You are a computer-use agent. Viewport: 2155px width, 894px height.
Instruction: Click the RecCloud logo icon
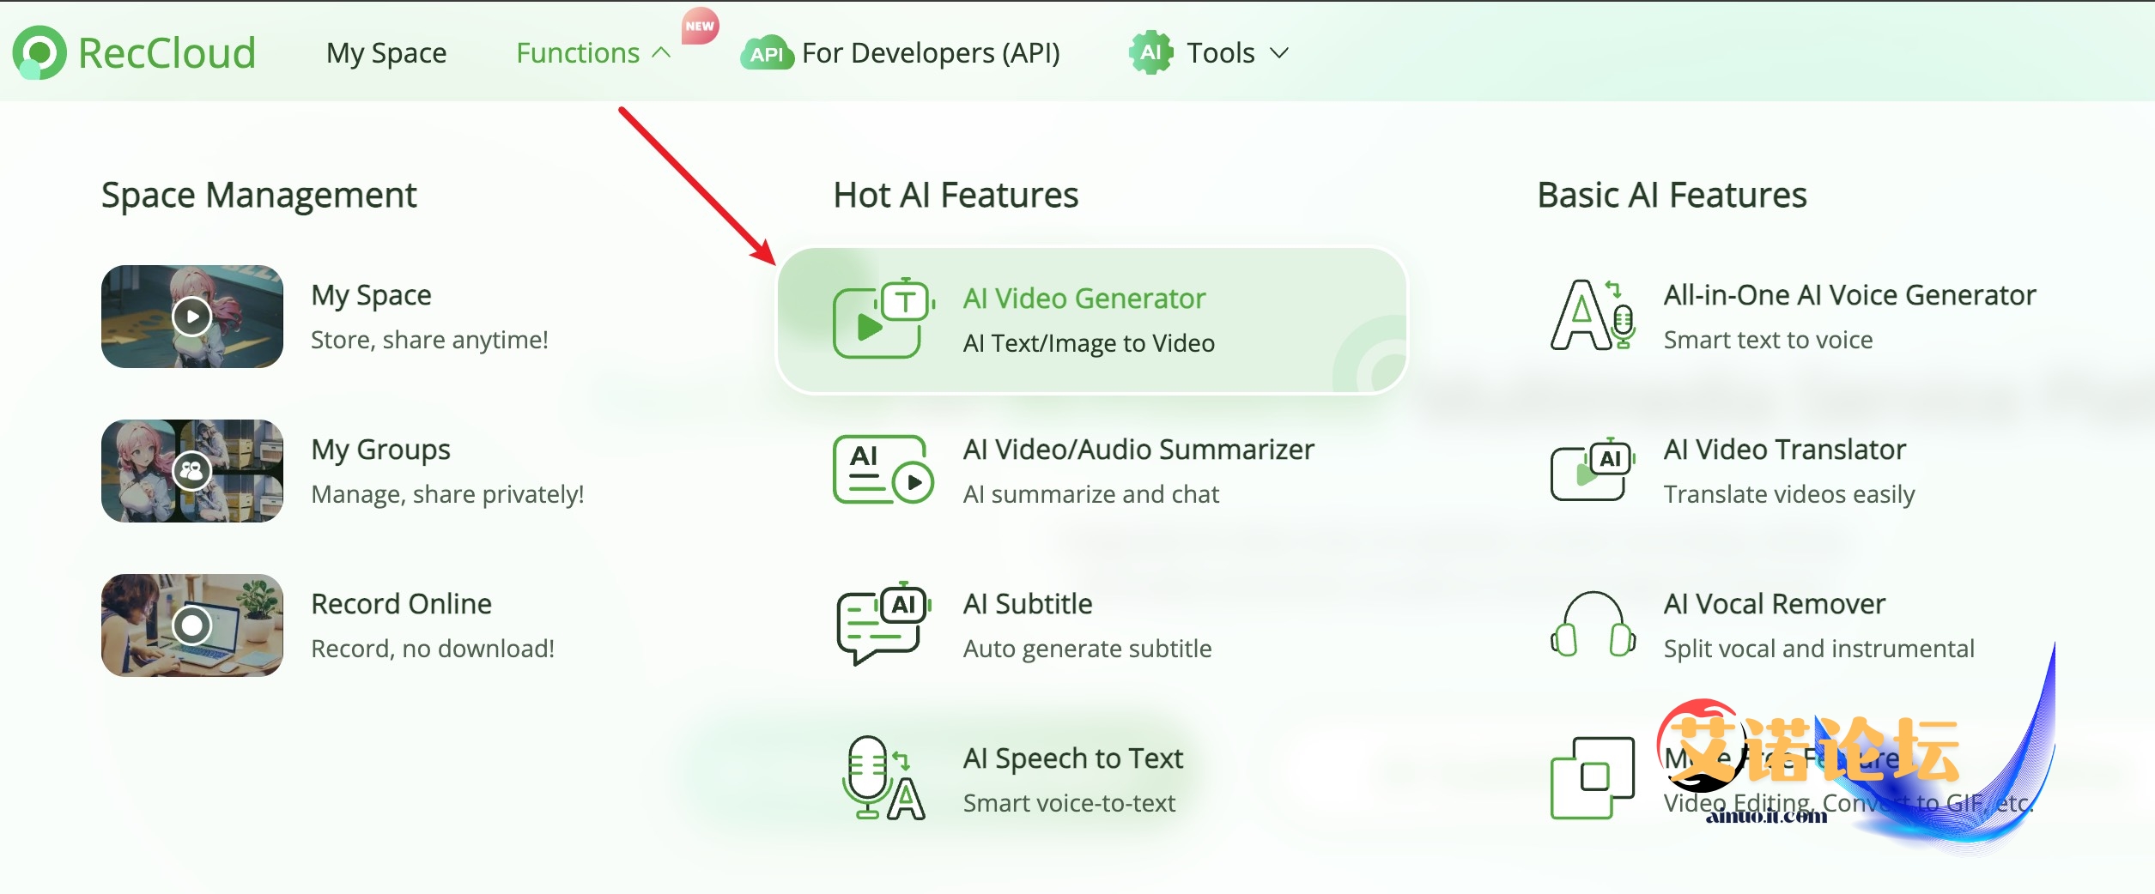coord(39,52)
